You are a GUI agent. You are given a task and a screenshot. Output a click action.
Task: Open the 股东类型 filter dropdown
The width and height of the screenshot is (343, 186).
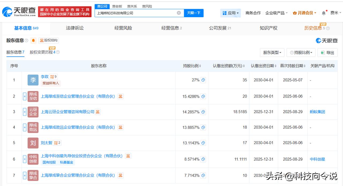(272, 53)
